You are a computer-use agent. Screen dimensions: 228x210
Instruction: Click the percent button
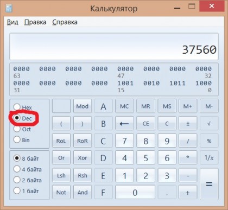(209, 141)
